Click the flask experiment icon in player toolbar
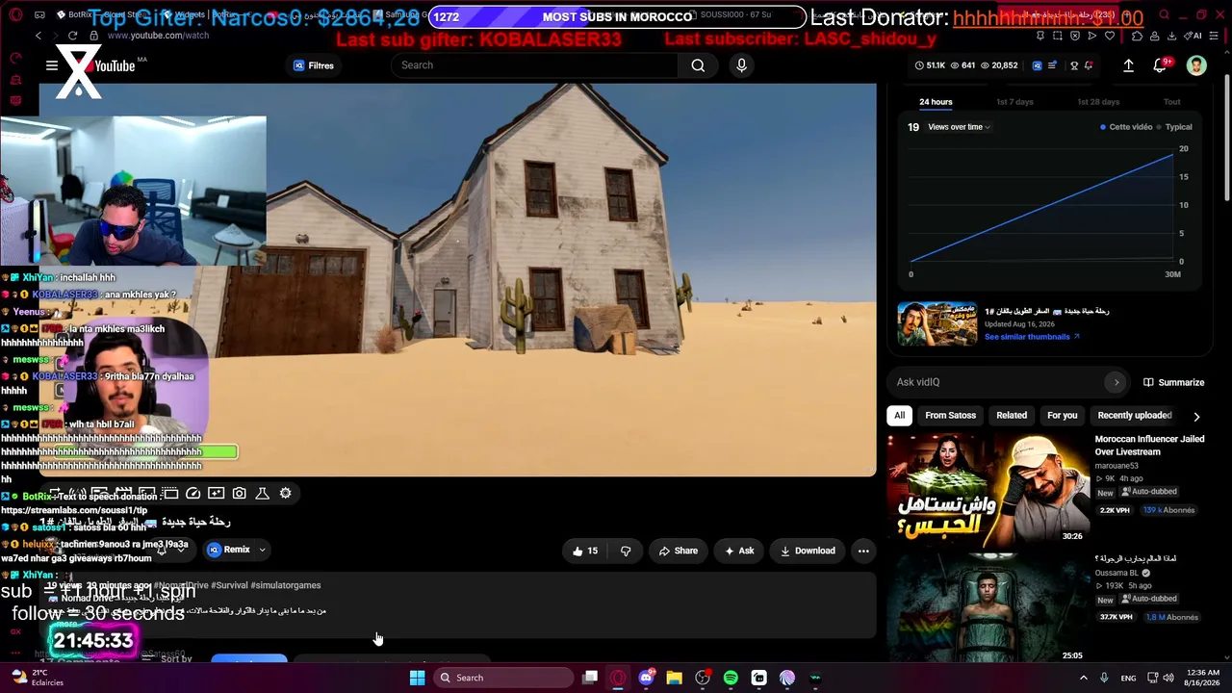Viewport: 1232px width, 693px height. point(262,494)
